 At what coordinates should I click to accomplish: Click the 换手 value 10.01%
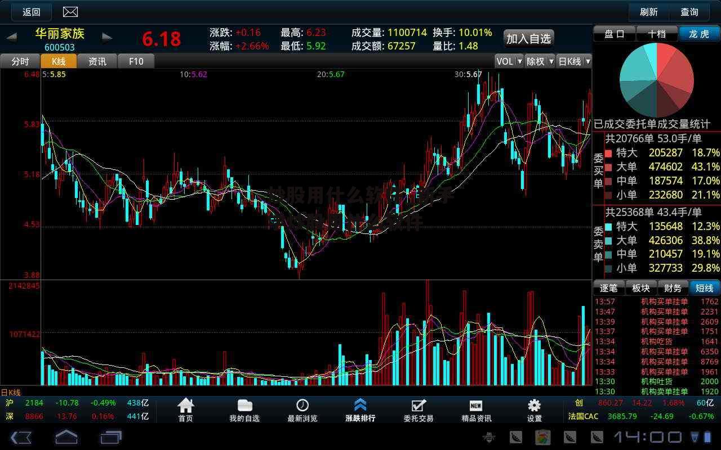pyautogui.click(x=475, y=33)
